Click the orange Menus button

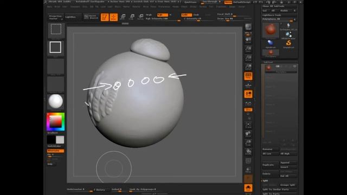228,2
